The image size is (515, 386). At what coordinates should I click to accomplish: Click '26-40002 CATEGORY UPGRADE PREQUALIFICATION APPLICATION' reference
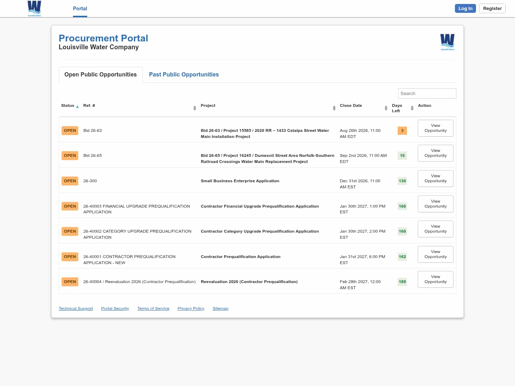click(137, 234)
